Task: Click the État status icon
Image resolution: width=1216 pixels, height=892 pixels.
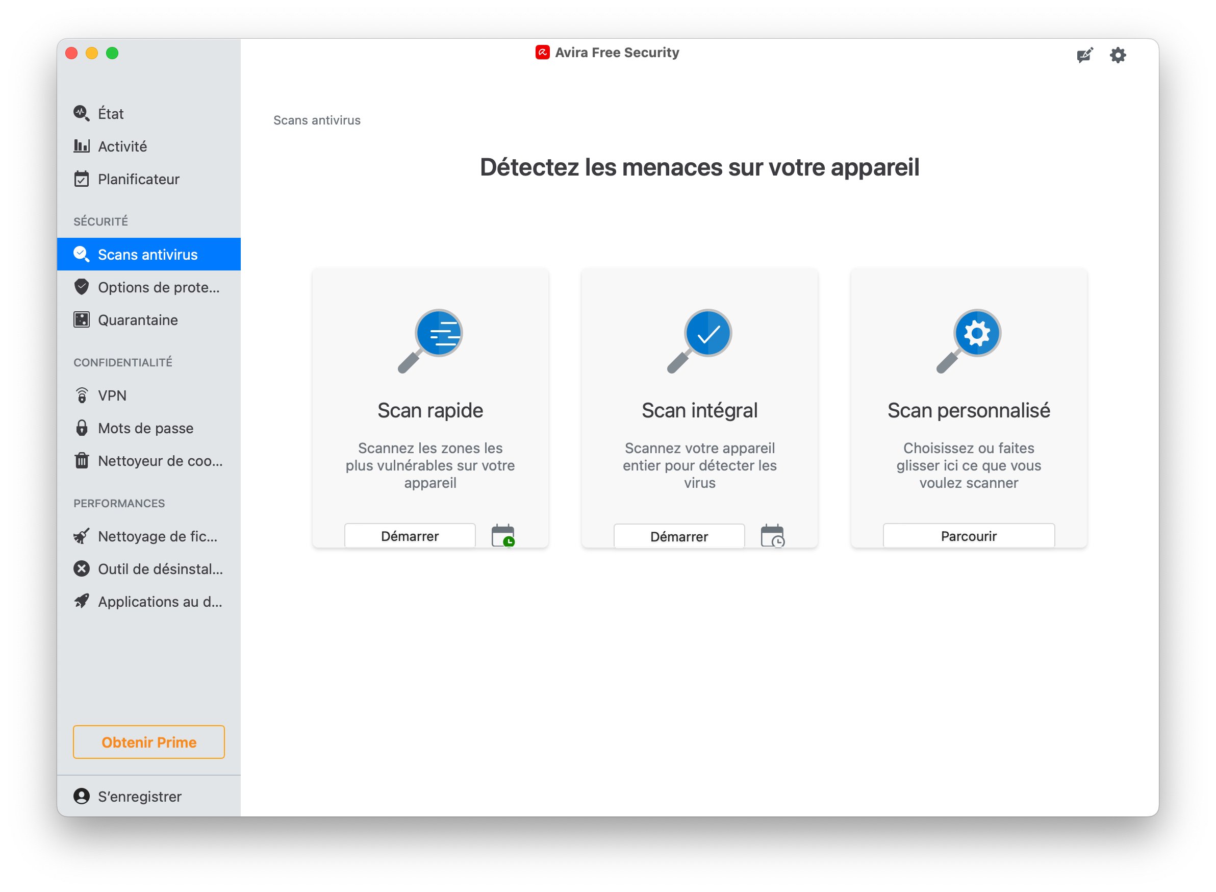Action: pyautogui.click(x=82, y=113)
